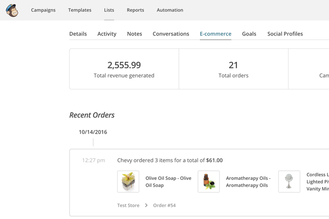Viewport: 329px width, 219px height.
Task: Navigate to Reports section
Action: point(135,10)
